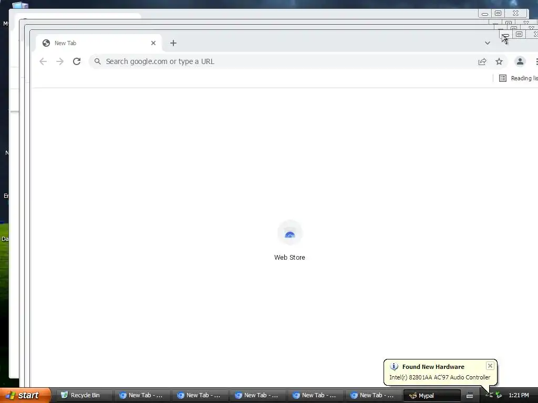This screenshot has height=403, width=538.
Task: Select the New Tab tab title
Action: [x=65, y=43]
